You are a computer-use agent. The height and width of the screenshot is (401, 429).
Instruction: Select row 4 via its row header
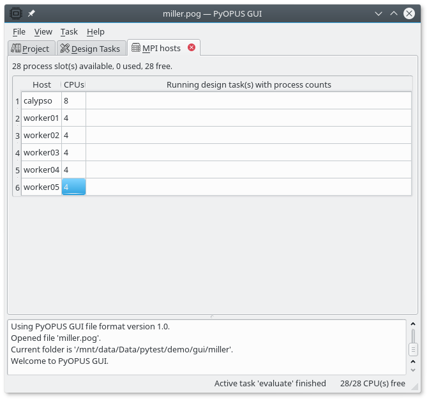17,153
